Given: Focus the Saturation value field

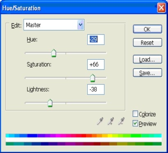Looking at the screenshot, I should point(96,65).
